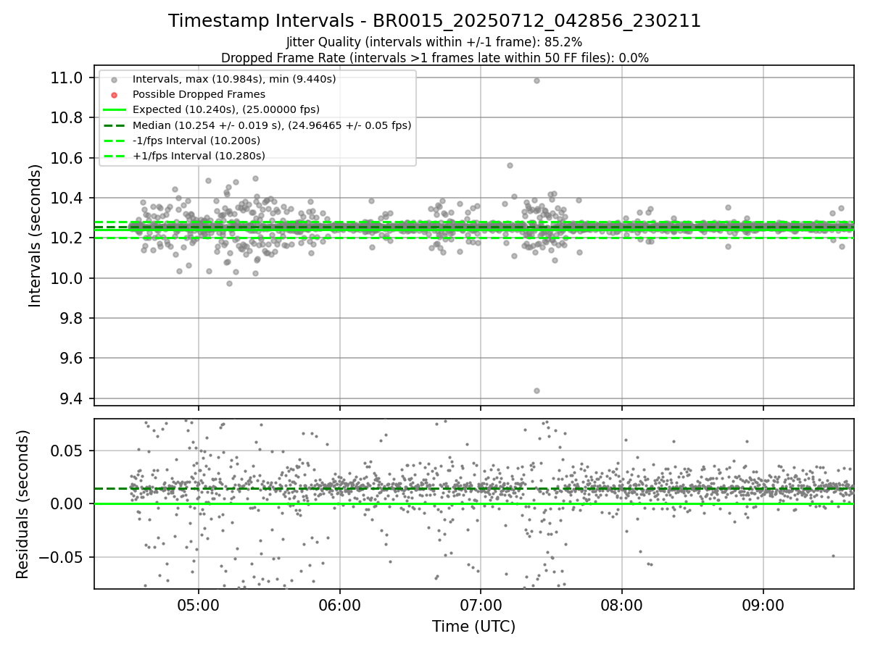
Task: Click the '9.4' y-axis tick label
Action: [x=72, y=398]
